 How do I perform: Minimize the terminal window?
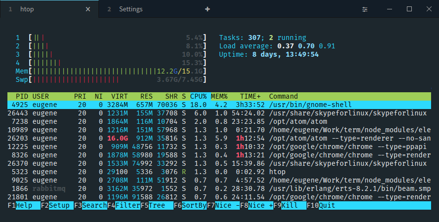click(387, 9)
